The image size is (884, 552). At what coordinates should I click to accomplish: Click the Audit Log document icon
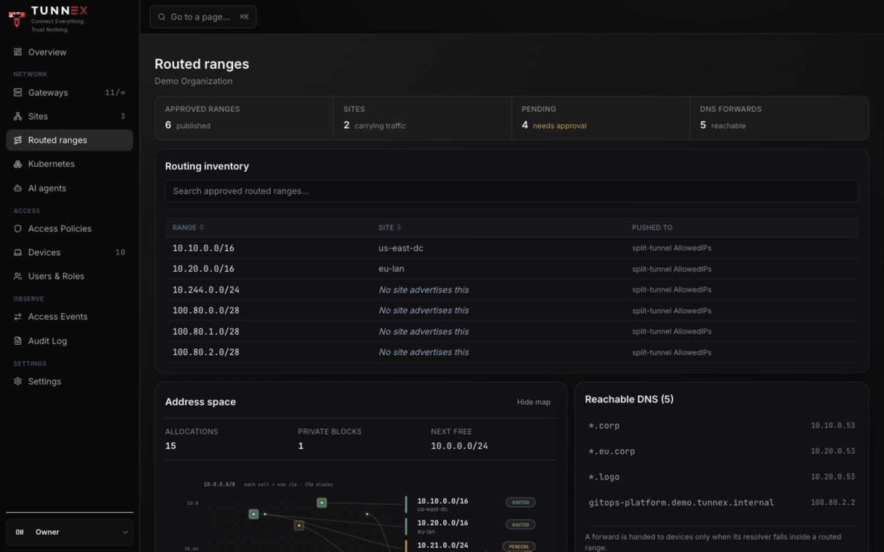point(18,341)
